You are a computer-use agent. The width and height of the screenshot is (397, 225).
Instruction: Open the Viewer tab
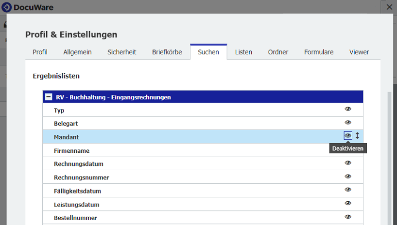(x=359, y=52)
